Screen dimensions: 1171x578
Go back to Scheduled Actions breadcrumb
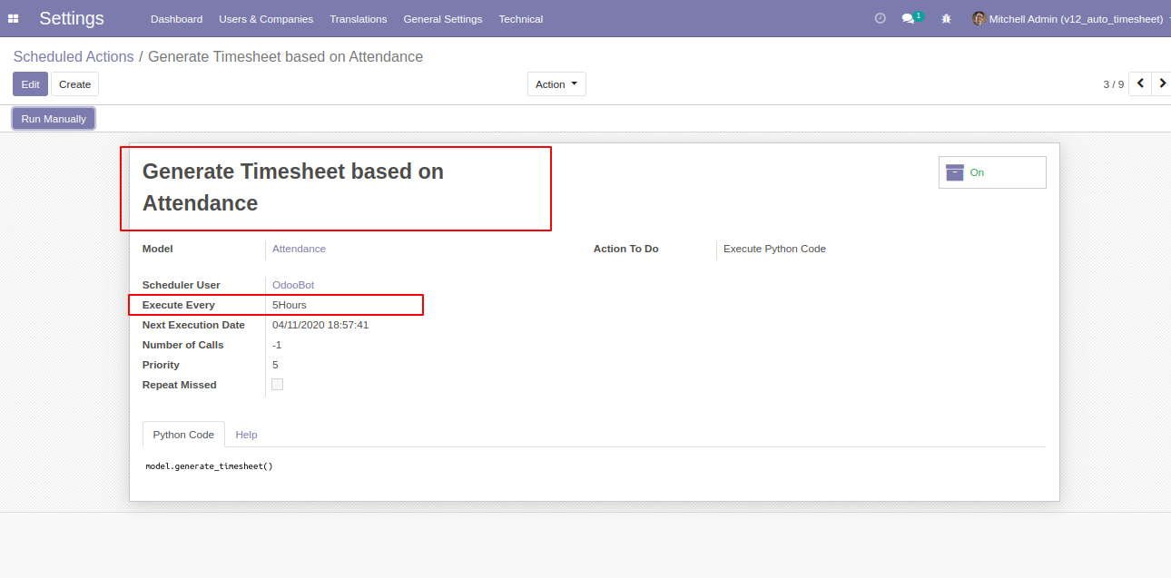tap(74, 56)
